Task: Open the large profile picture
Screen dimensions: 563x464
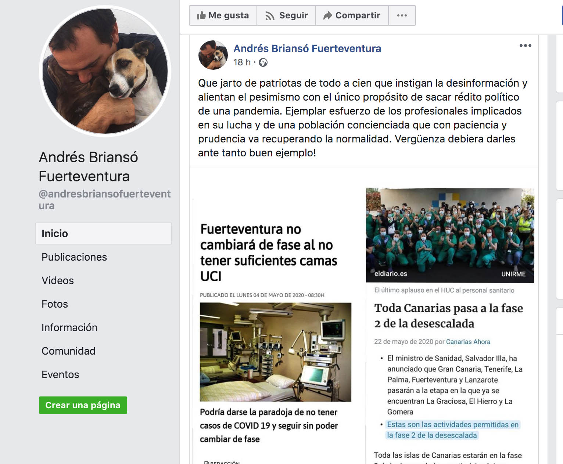Action: pos(105,71)
